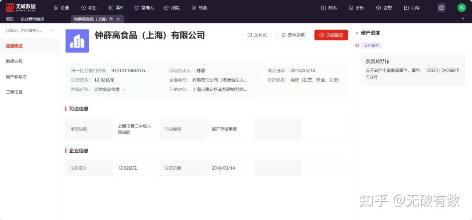Click the 2025/07/16 progress entry
472x220 pixels.
pos(413,69)
